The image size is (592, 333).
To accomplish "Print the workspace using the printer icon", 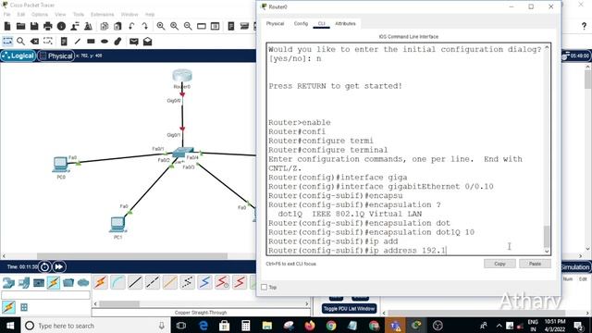I will pyautogui.click(x=48, y=26).
